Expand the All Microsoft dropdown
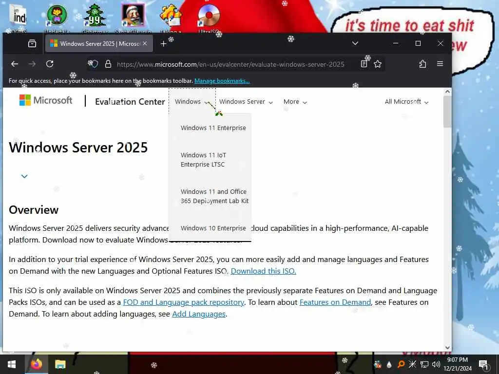 coord(406,101)
